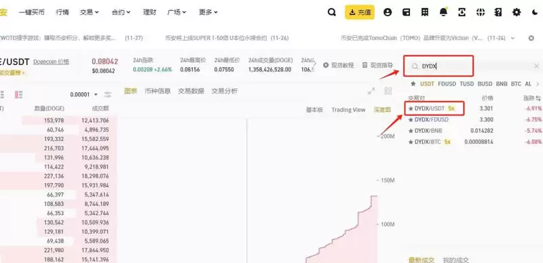Toggle dark mode moon icon
543x263 pixels.
click(534, 12)
